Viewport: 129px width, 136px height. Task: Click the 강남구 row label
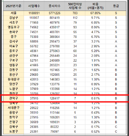(13, 18)
